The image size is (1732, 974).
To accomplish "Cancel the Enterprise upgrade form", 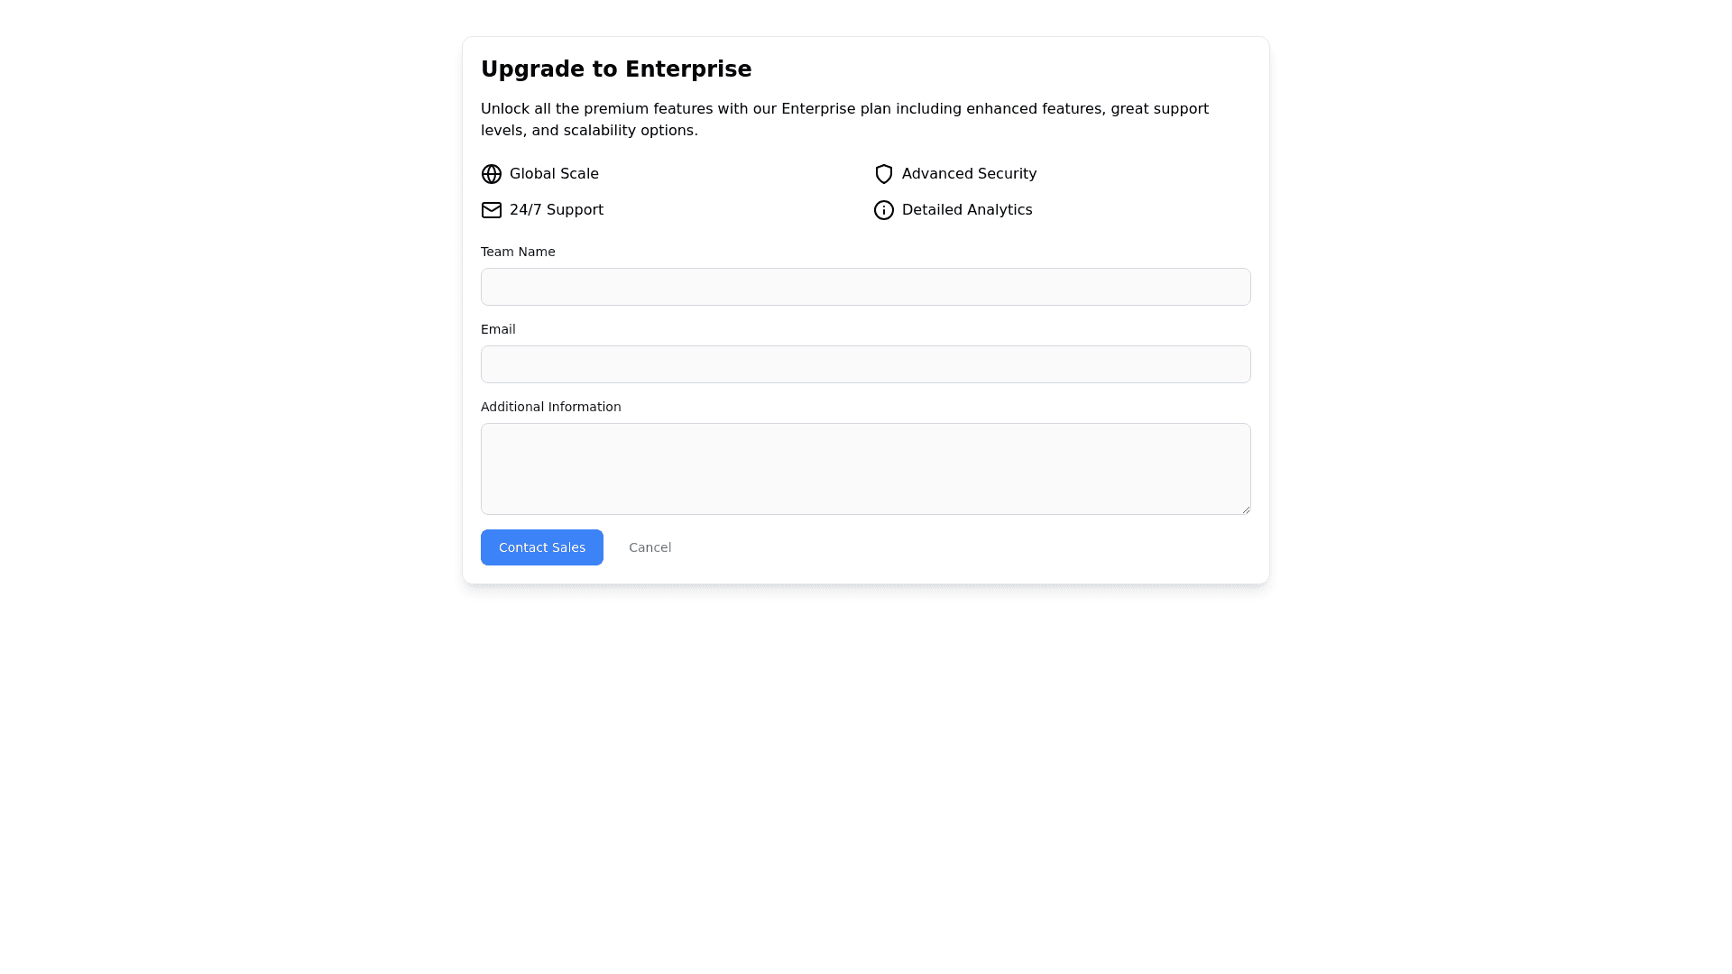I will [x=649, y=547].
